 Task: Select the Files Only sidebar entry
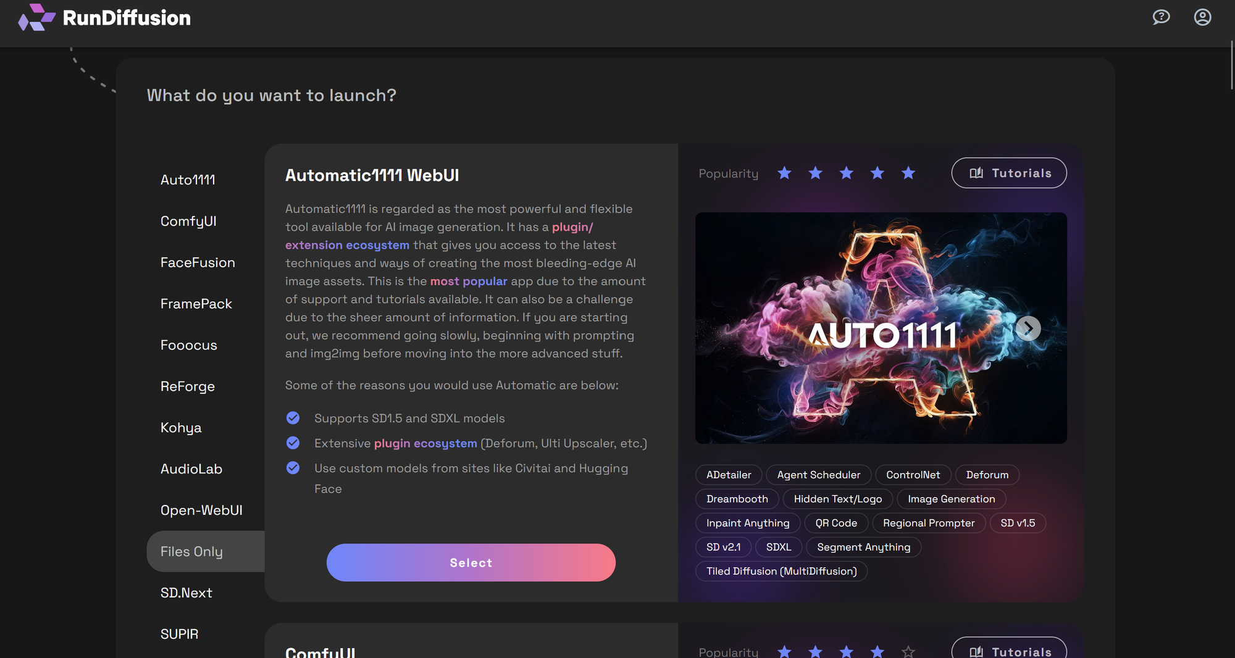tap(206, 551)
